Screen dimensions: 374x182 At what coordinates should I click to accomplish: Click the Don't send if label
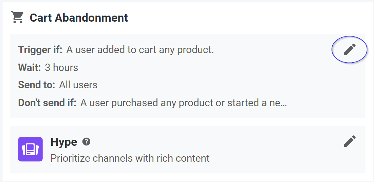pos(47,103)
